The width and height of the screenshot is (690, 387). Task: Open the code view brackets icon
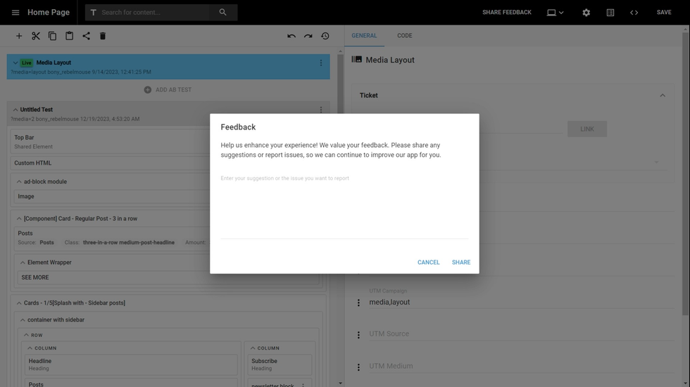[x=634, y=13]
